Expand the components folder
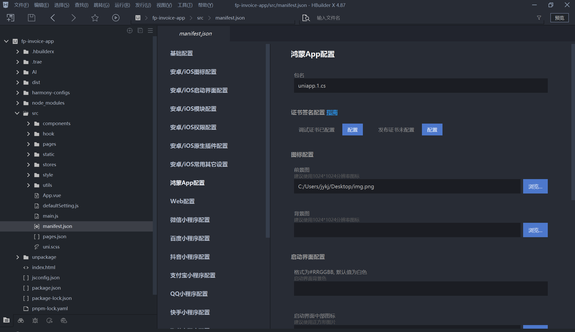This screenshot has width=575, height=332. 28,123
